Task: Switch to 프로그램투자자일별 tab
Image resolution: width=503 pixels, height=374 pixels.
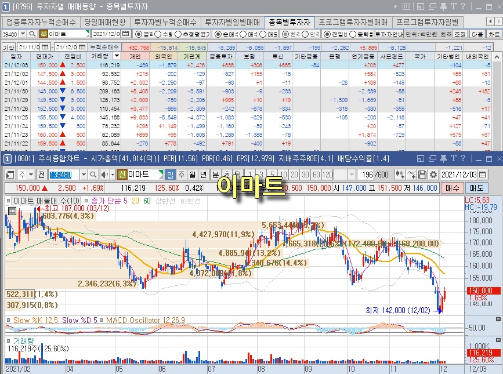Action: (x=428, y=22)
